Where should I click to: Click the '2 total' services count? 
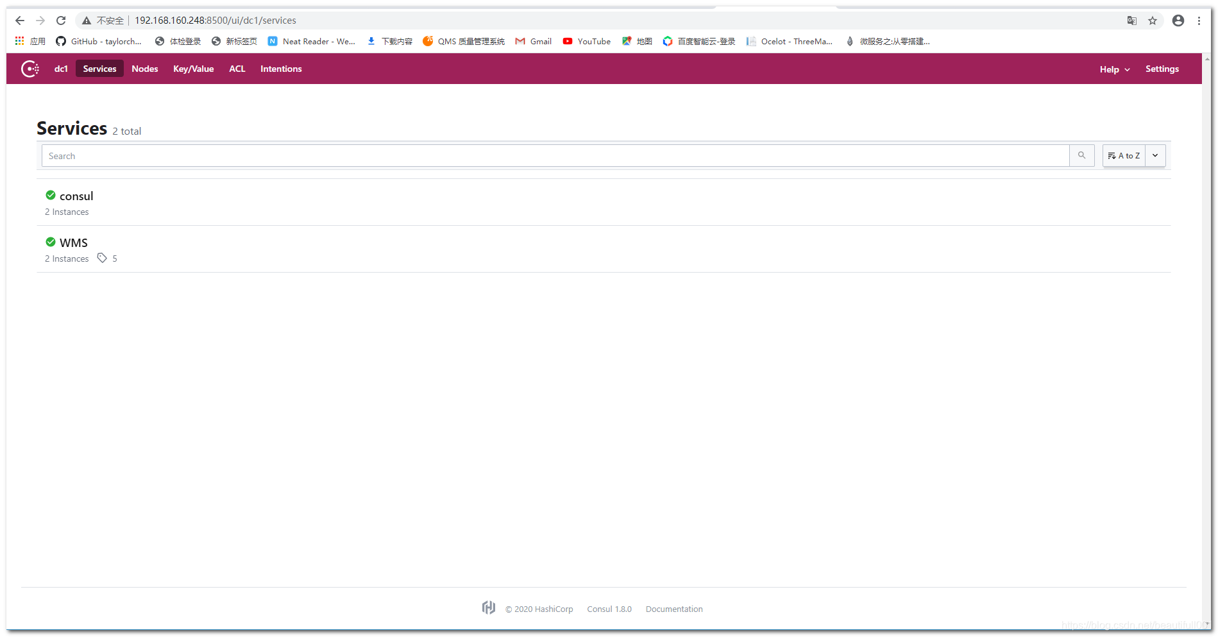click(x=127, y=131)
